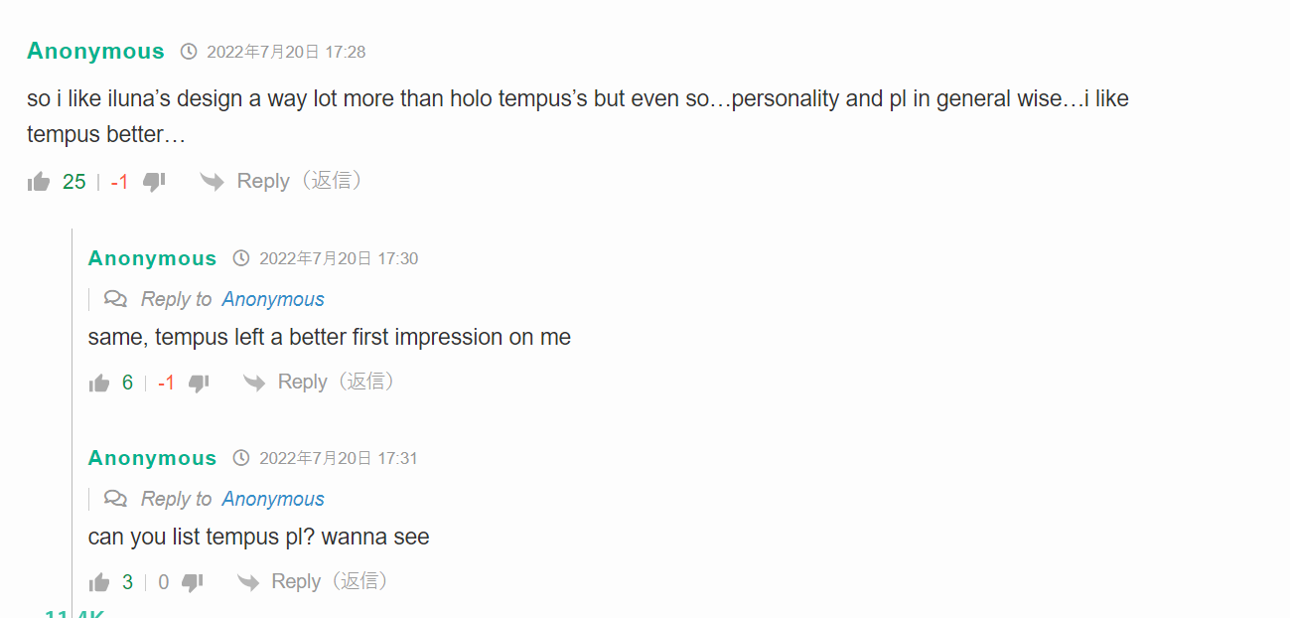This screenshot has width=1290, height=618.
Task: Click the top comment's Anonymous author name
Action: tap(95, 51)
